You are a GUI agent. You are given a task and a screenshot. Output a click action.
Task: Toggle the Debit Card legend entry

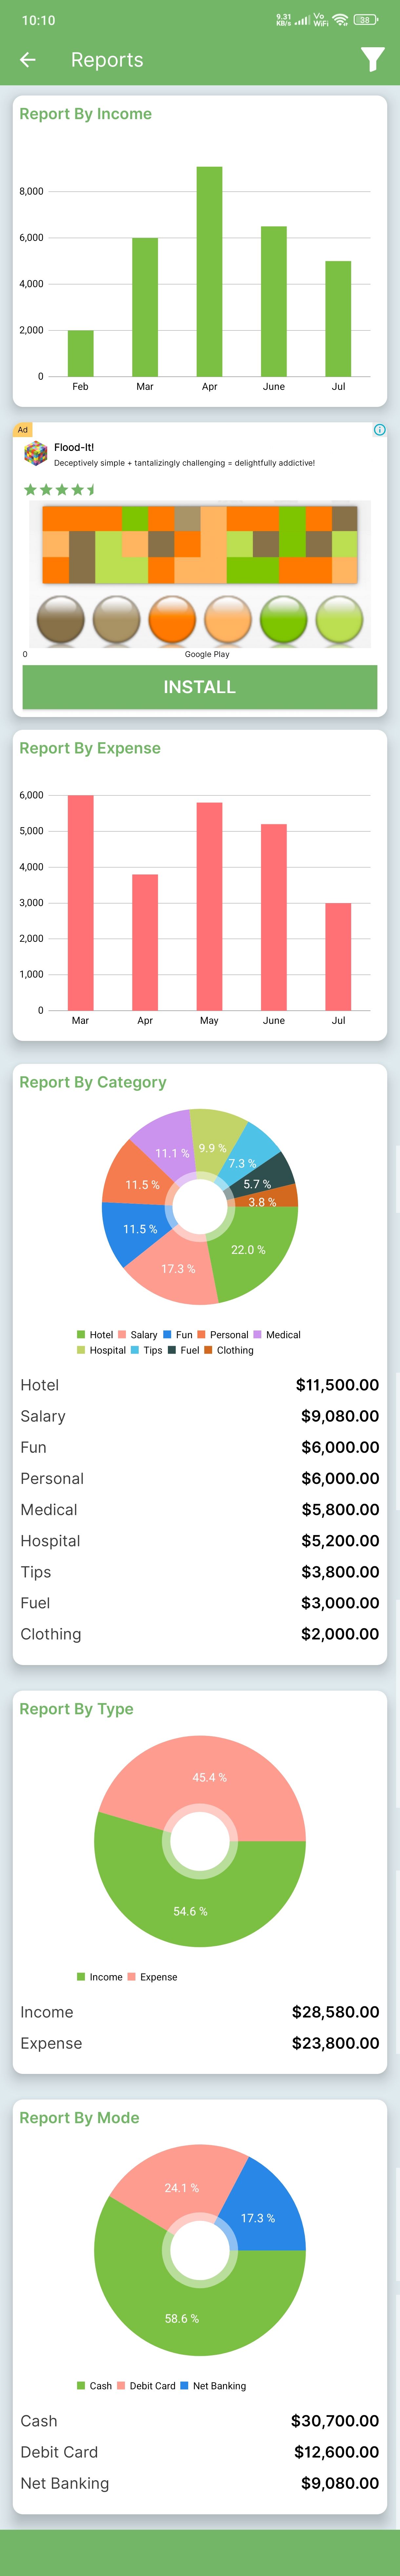click(x=146, y=2386)
